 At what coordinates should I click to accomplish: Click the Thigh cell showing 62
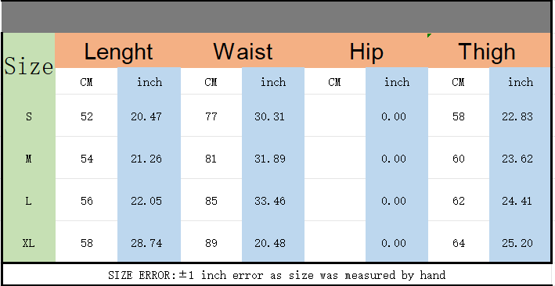point(459,201)
